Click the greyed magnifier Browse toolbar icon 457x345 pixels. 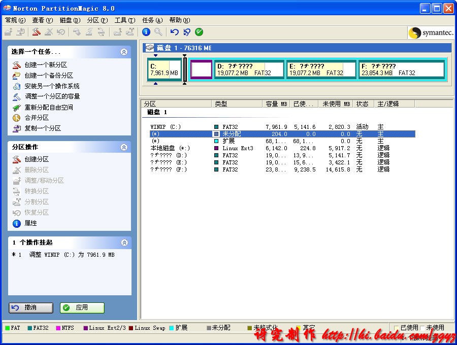pyautogui.click(x=158, y=32)
